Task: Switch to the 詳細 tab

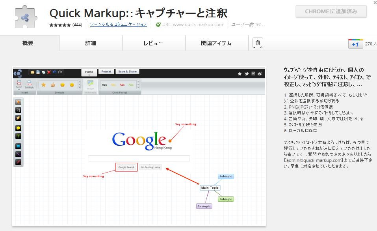Action: [91, 43]
